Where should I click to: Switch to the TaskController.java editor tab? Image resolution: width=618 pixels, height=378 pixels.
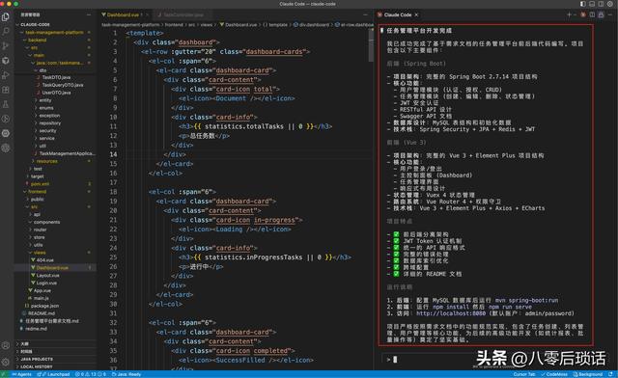point(183,14)
